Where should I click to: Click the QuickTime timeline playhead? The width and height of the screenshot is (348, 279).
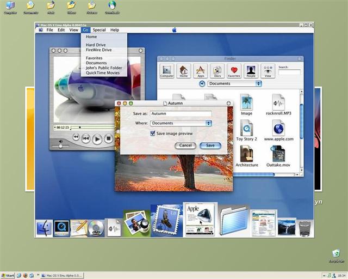[80, 128]
